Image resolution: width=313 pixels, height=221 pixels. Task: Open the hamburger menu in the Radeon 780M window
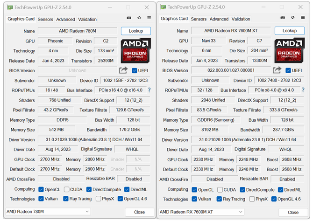(x=149, y=18)
